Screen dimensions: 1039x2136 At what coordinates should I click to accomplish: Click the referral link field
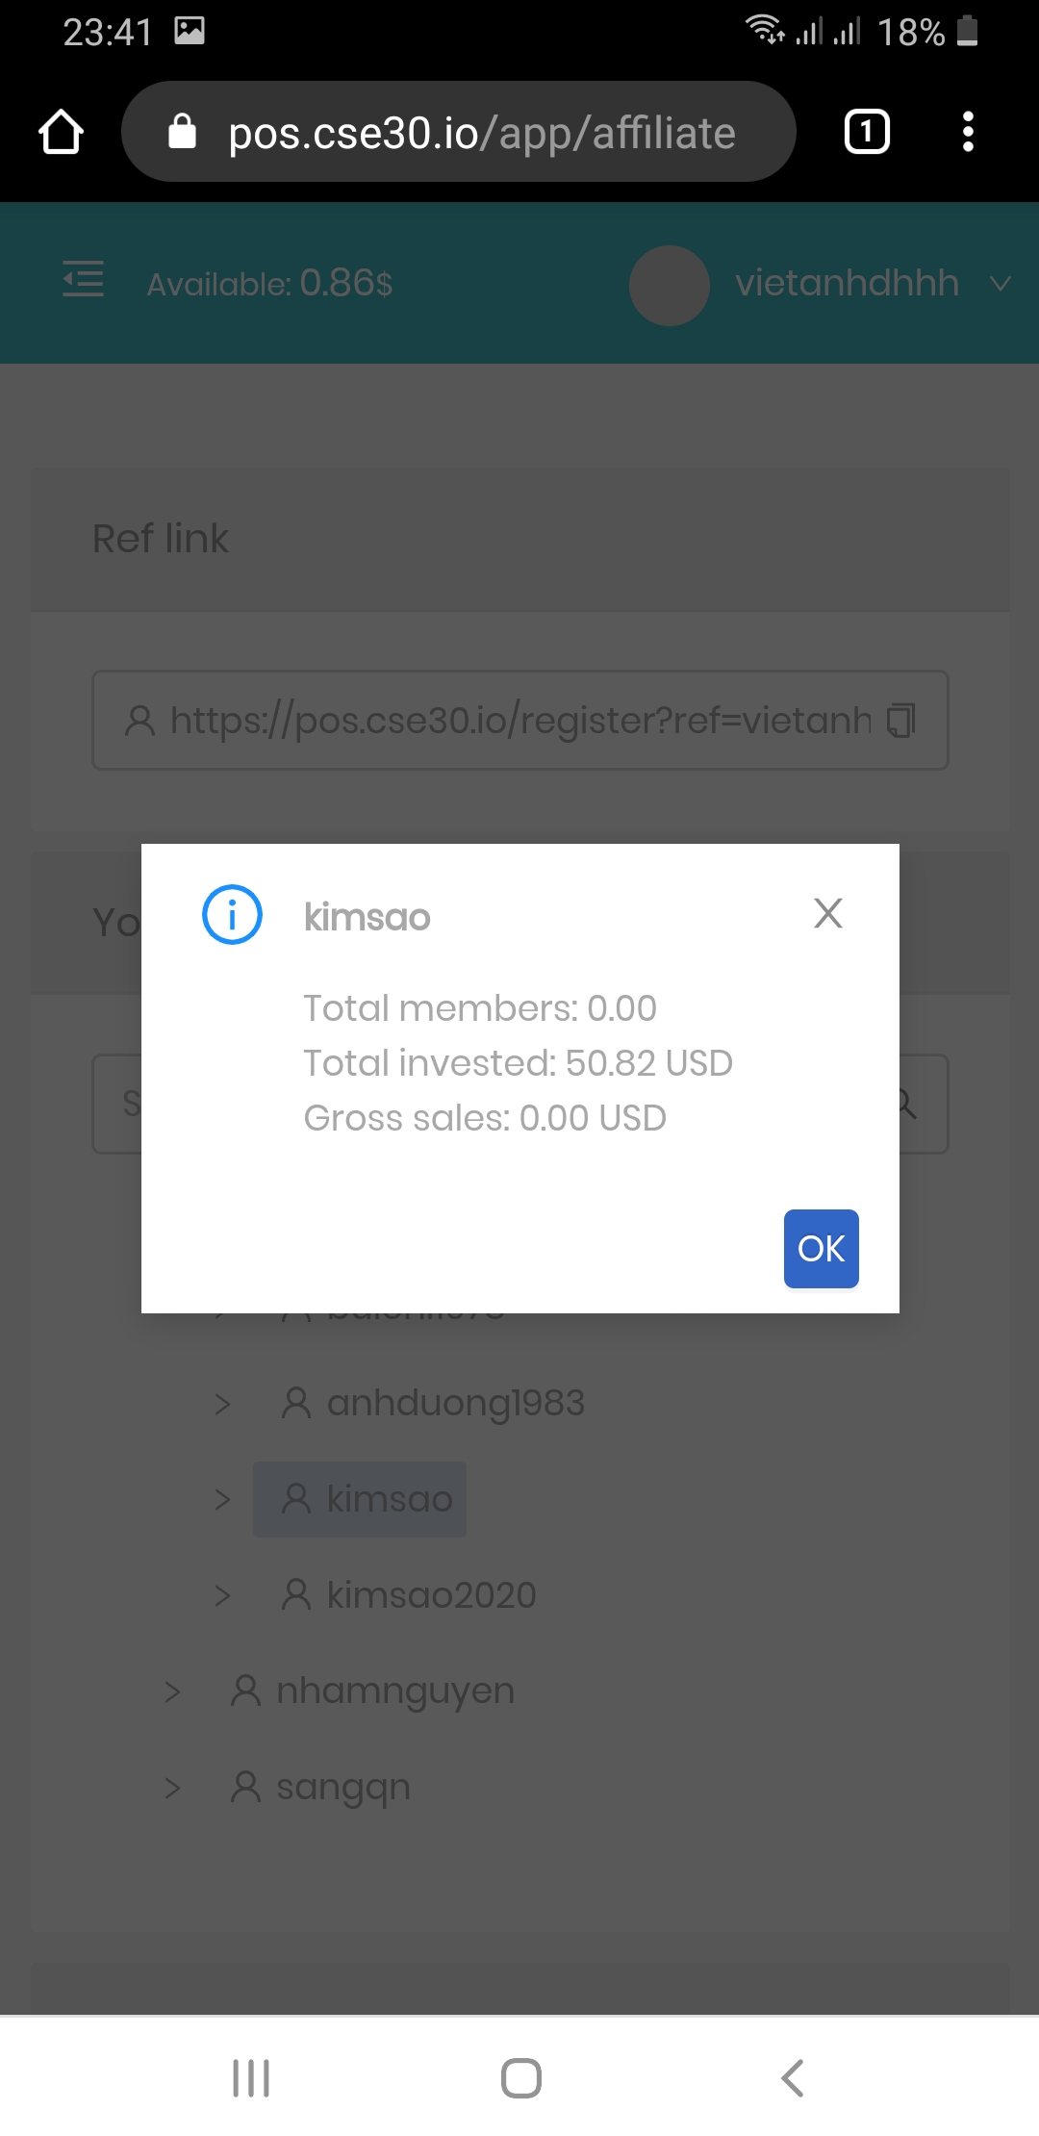coord(500,721)
